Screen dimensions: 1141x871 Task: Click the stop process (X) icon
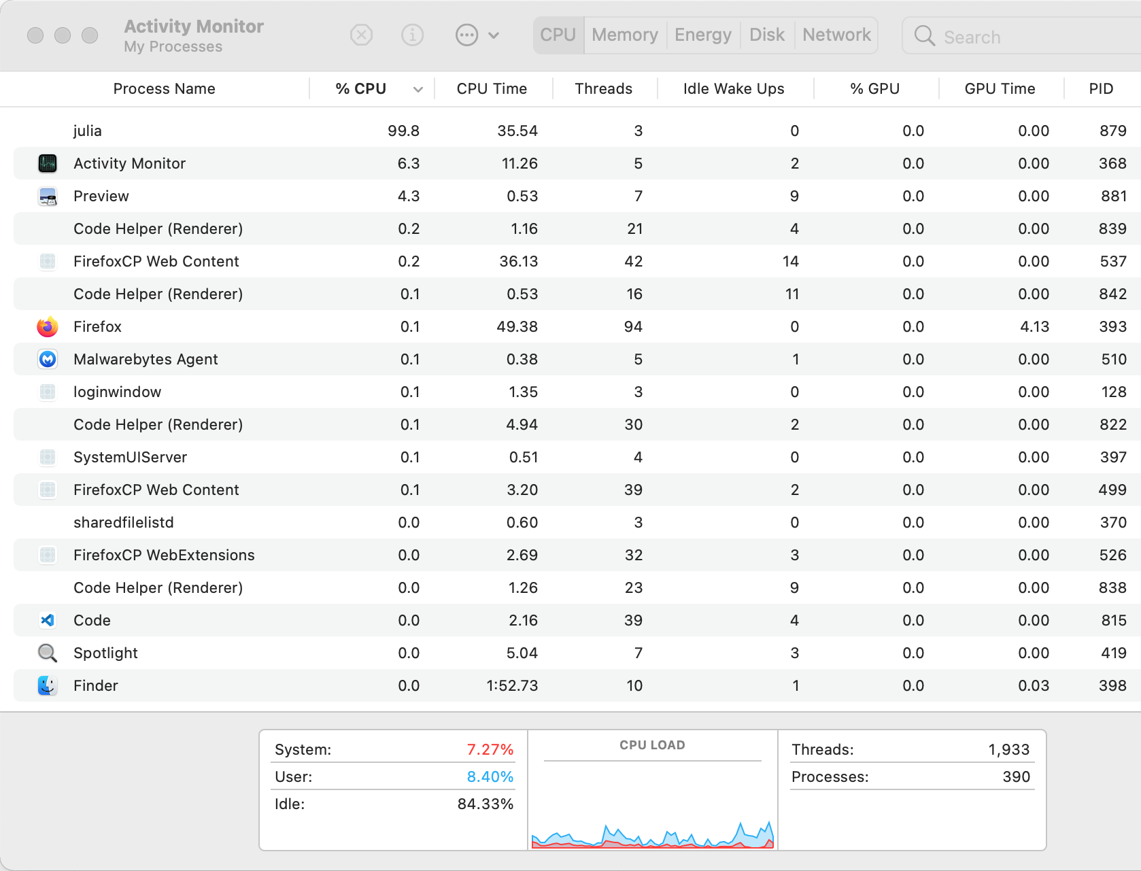361,35
